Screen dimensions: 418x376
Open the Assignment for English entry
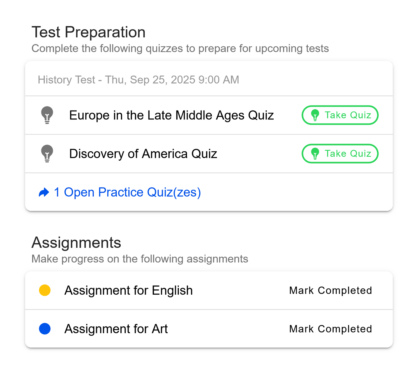pyautogui.click(x=128, y=290)
